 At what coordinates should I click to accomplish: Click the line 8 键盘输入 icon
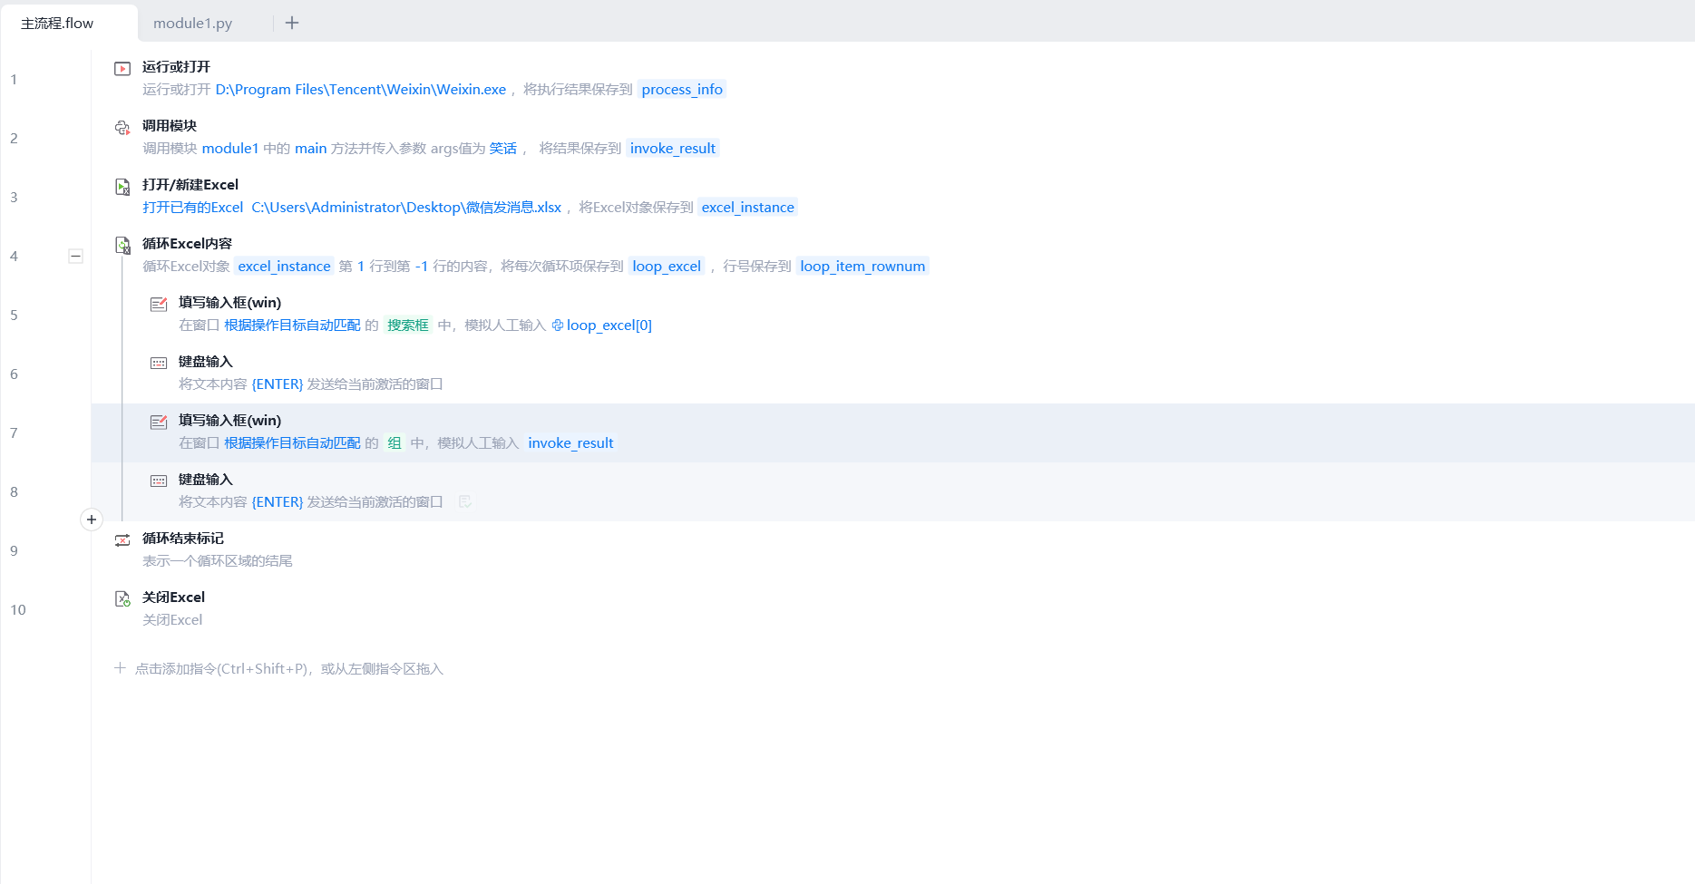point(159,481)
